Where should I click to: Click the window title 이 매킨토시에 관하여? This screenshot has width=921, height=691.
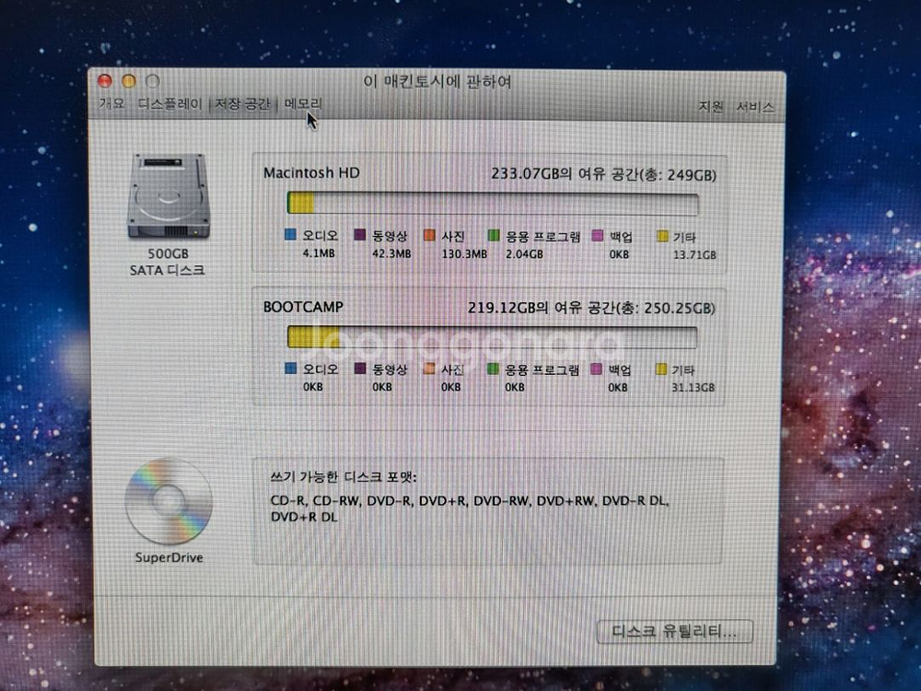[x=437, y=82]
